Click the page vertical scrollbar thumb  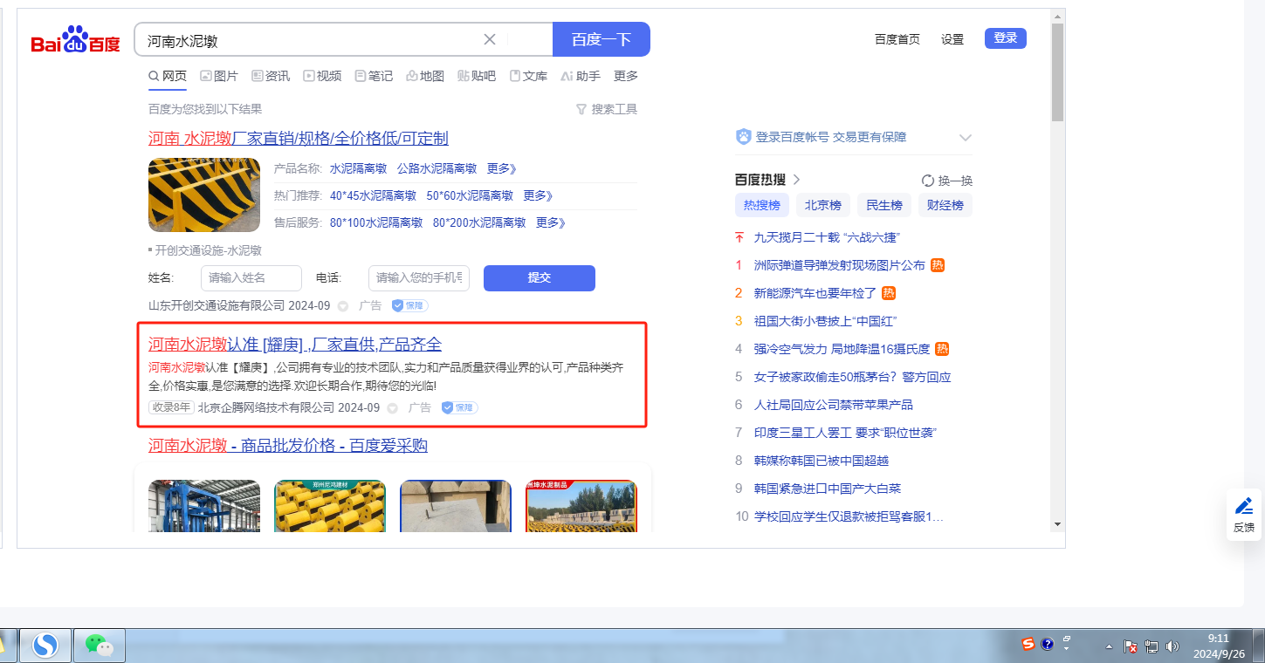1057,72
